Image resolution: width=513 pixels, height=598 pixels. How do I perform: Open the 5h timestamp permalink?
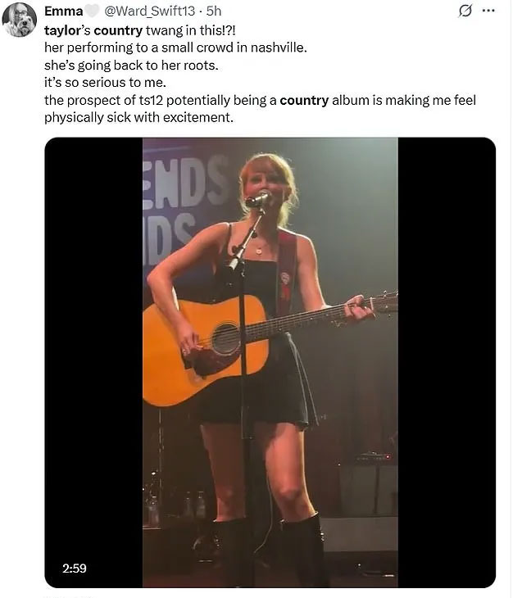[x=214, y=11]
